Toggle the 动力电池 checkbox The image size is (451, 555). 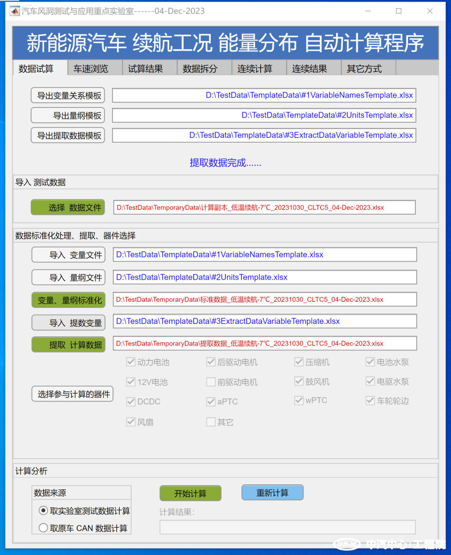click(131, 362)
